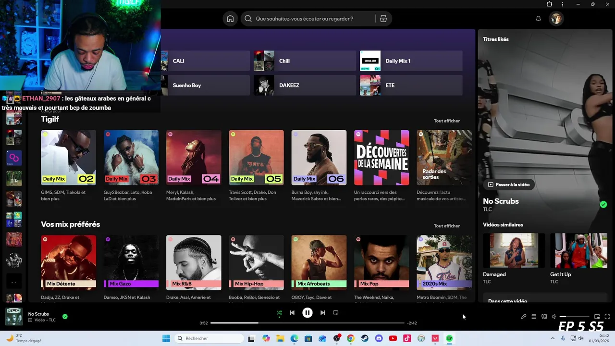Open the Suenho Boy shortcut
615x346 pixels.
[206, 86]
